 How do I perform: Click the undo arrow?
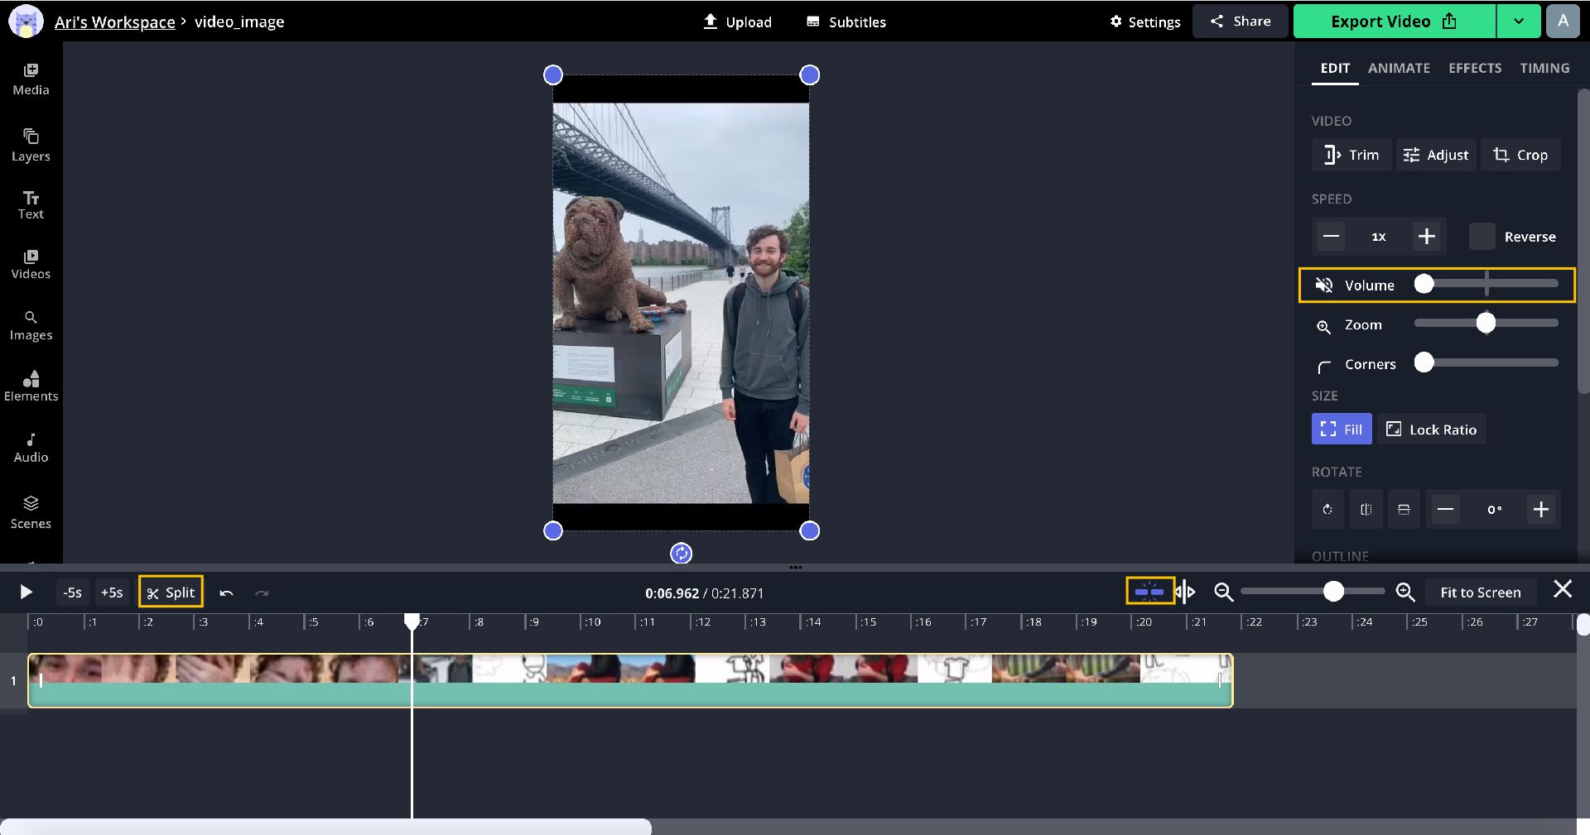[226, 593]
